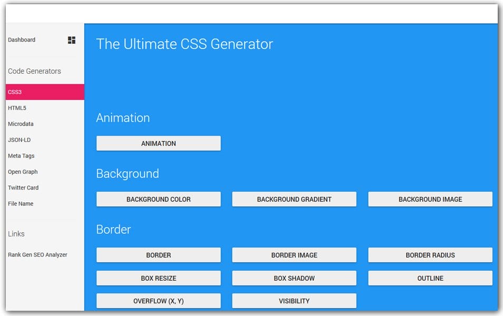Click the Background Color button

coord(158,199)
